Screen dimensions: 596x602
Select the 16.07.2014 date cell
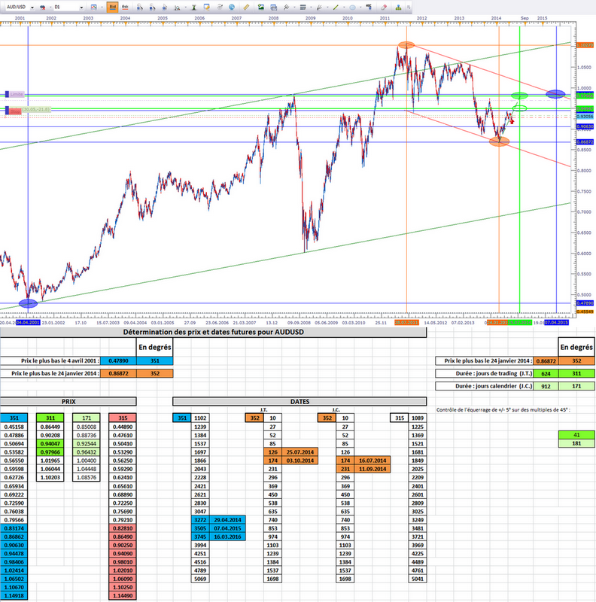coord(372,461)
